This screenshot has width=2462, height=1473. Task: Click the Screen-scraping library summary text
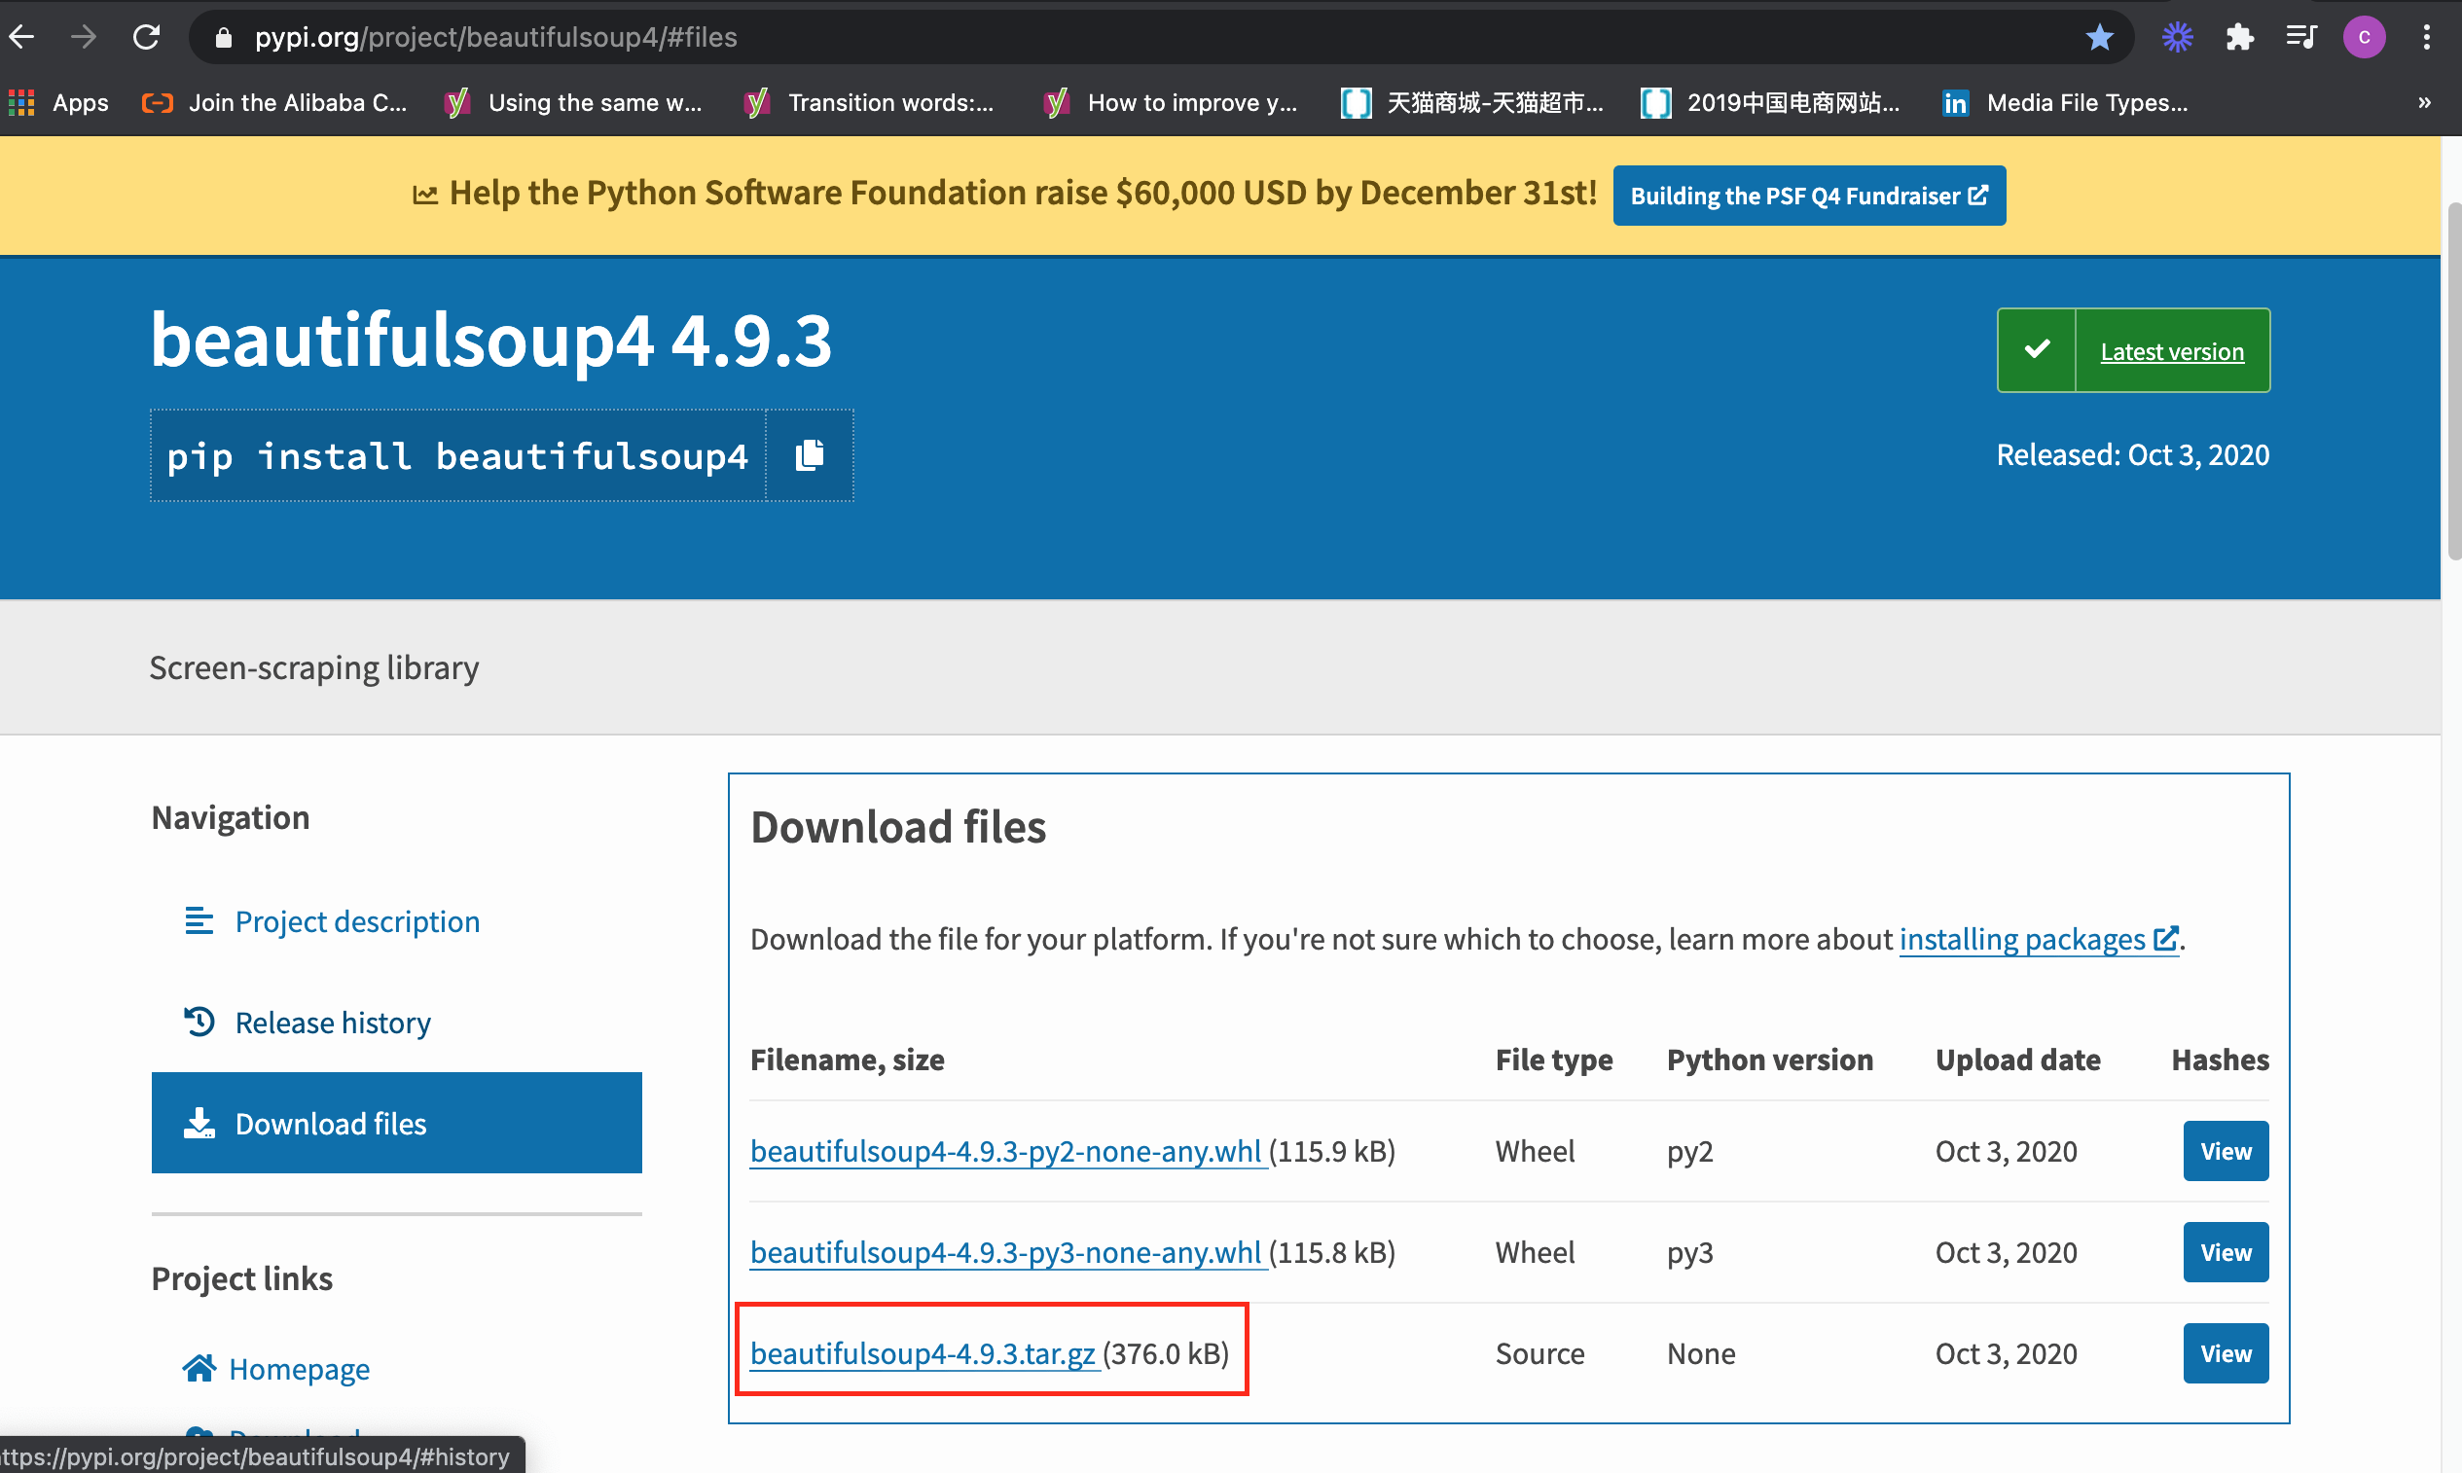(313, 668)
